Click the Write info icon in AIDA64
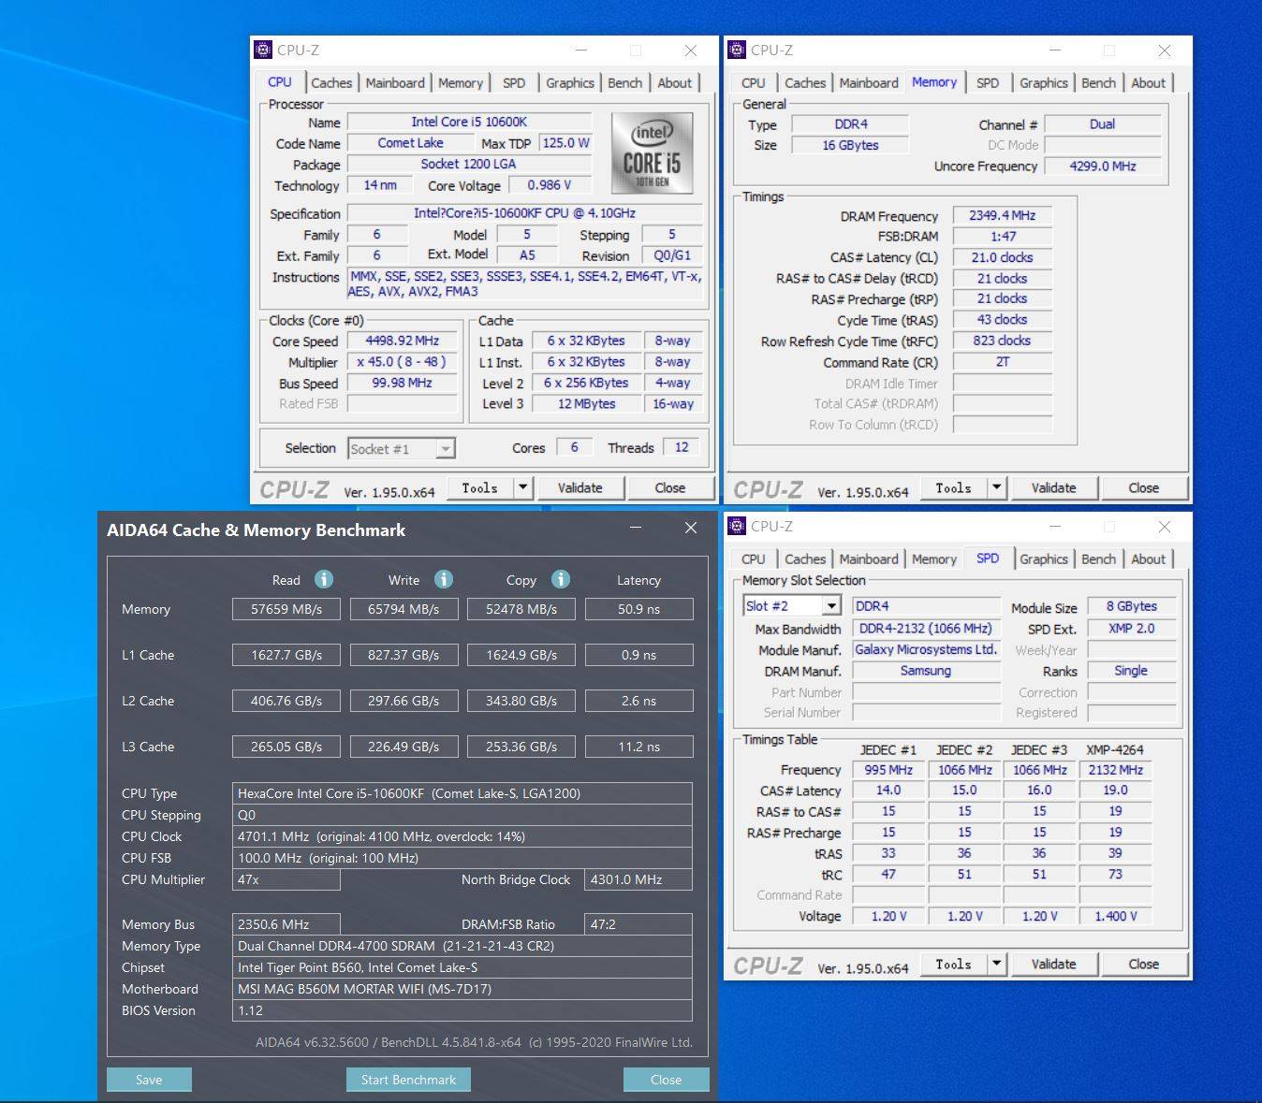Image resolution: width=1262 pixels, height=1103 pixels. [444, 579]
